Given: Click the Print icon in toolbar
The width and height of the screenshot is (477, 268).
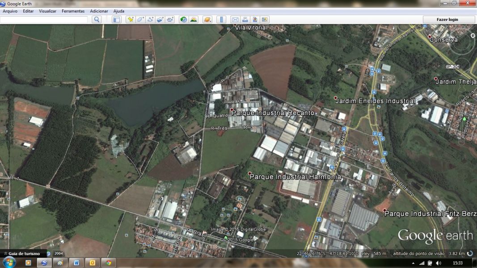Looking at the screenshot, I should [245, 20].
